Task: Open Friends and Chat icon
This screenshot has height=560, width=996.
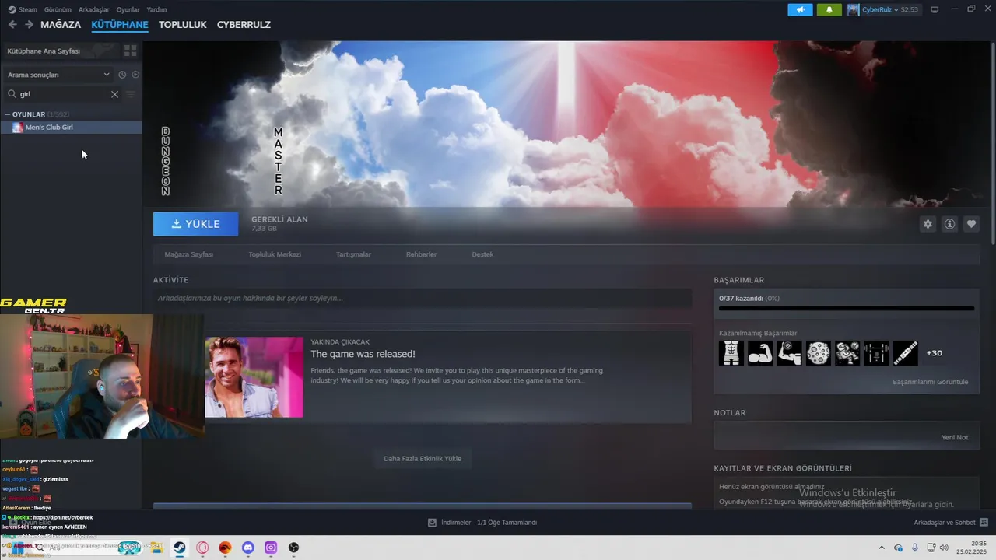Action: tap(984, 523)
